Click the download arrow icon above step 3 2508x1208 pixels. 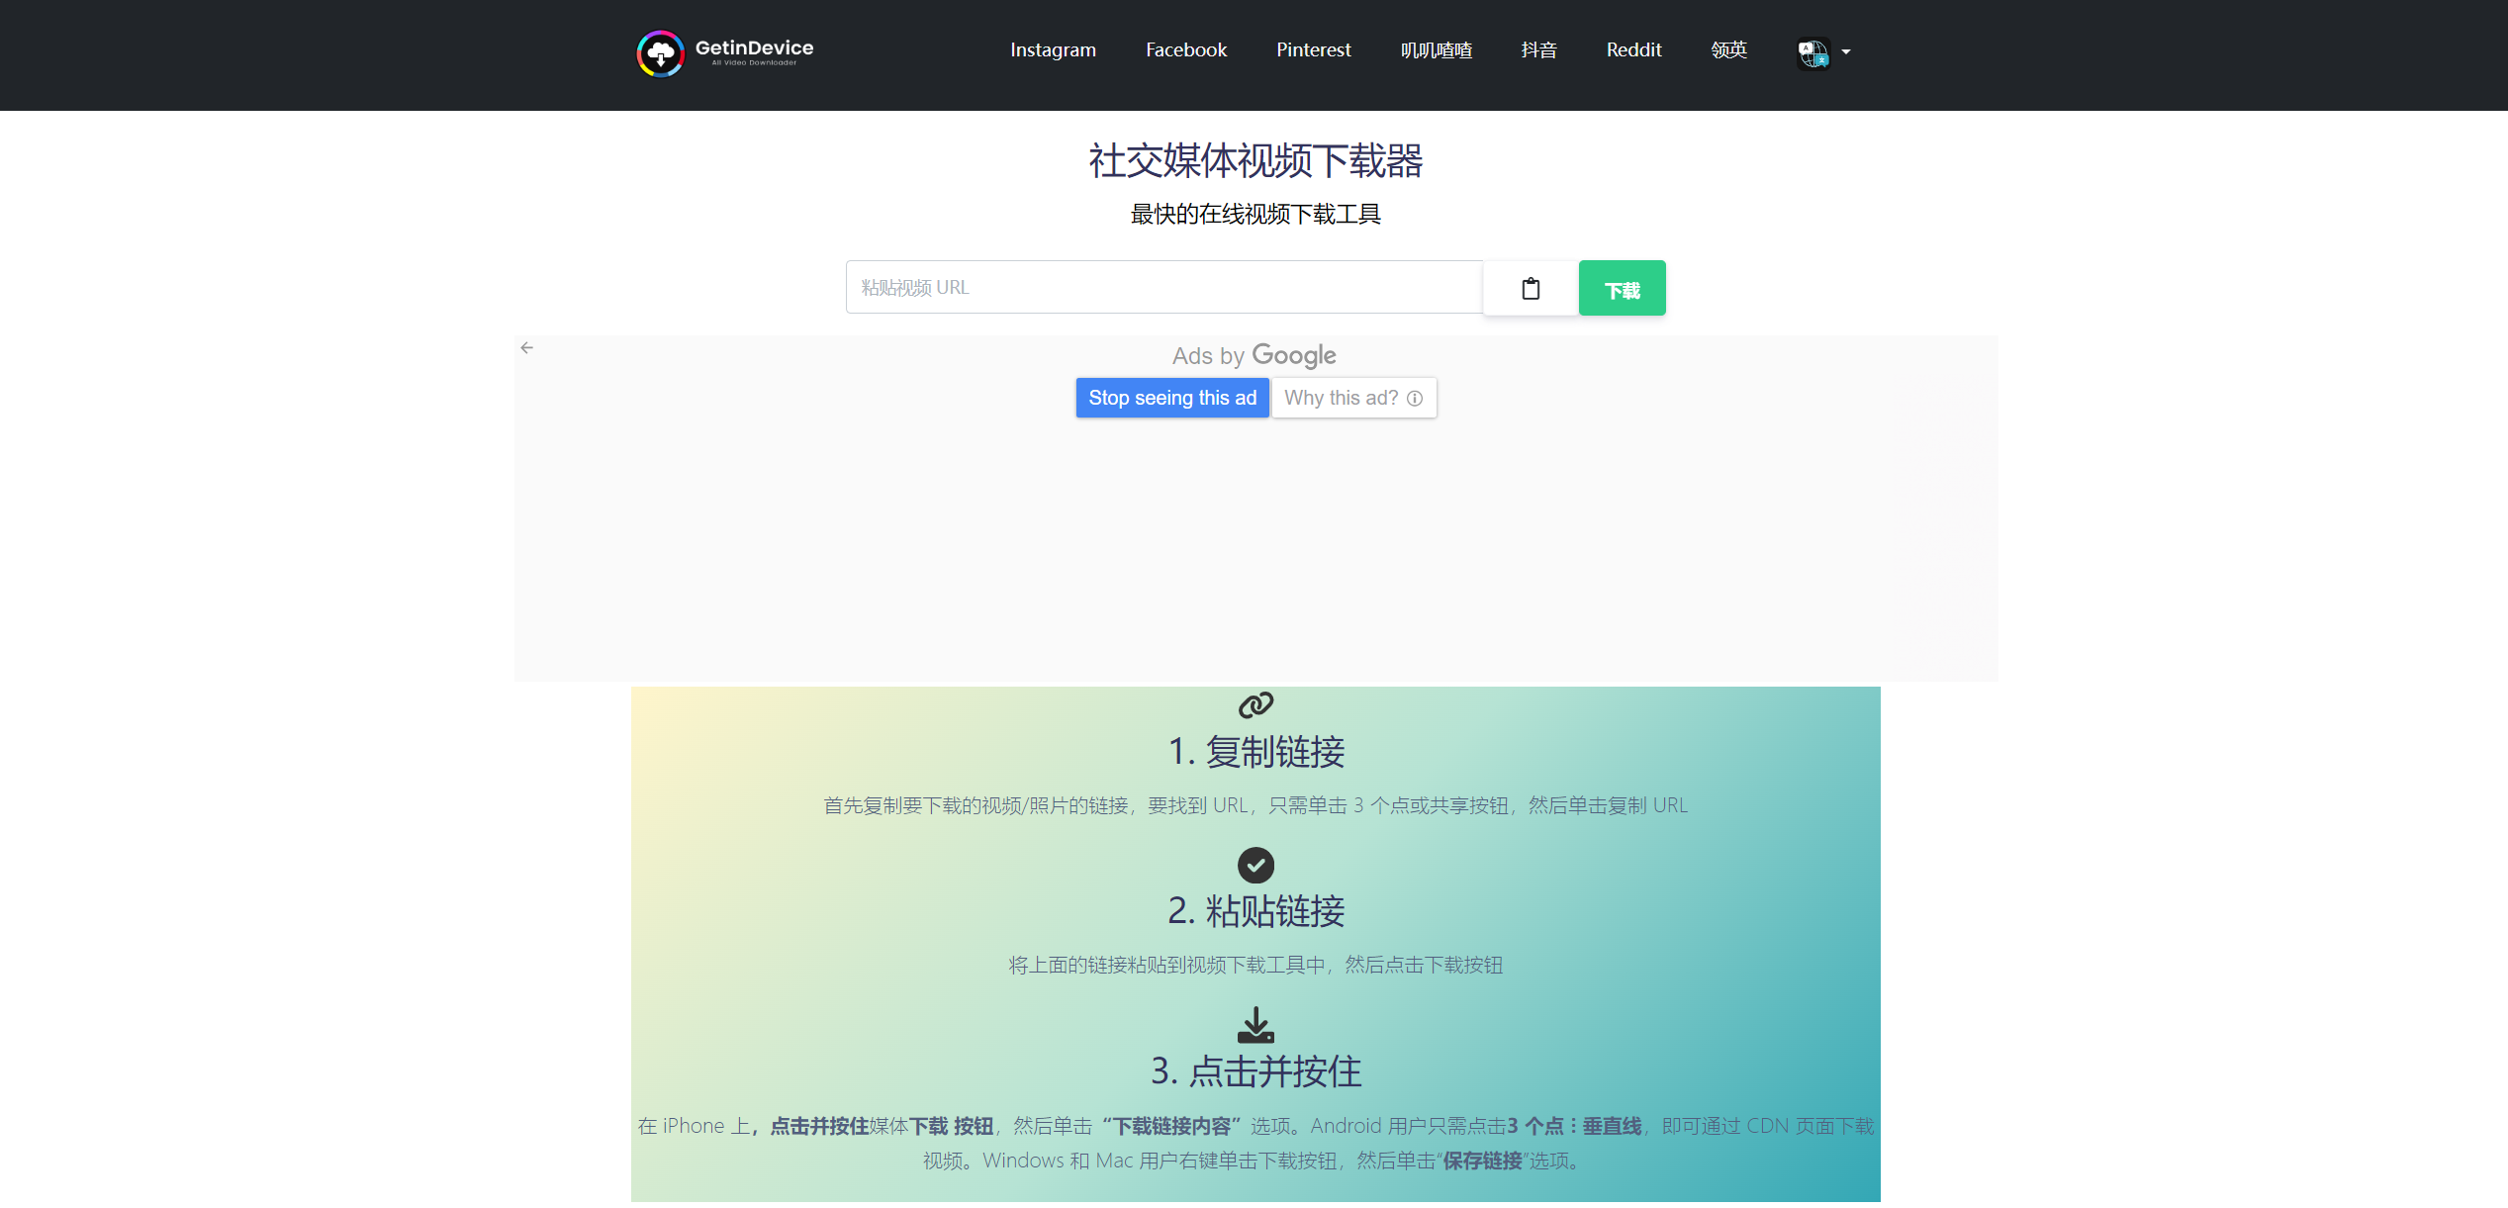1254,1025
